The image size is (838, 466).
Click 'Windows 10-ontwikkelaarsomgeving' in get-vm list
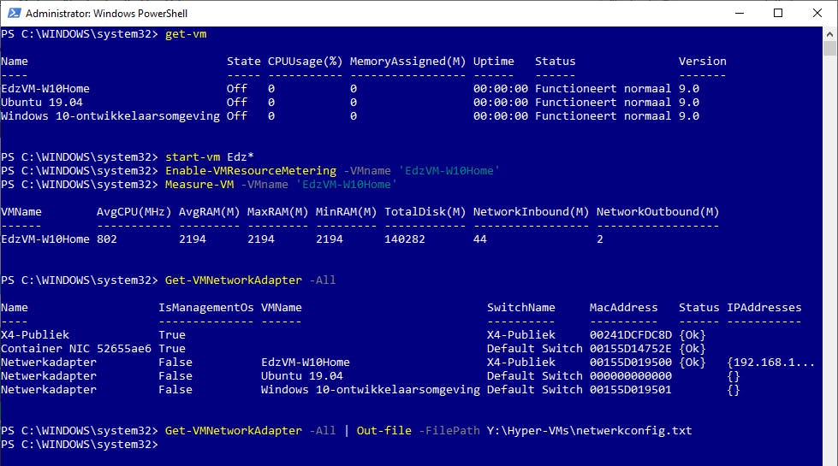(110, 115)
